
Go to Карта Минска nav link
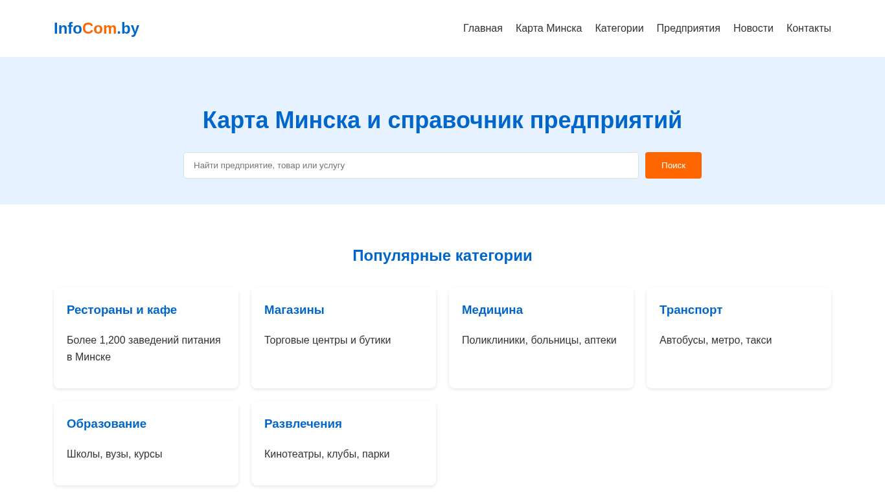pyautogui.click(x=549, y=28)
